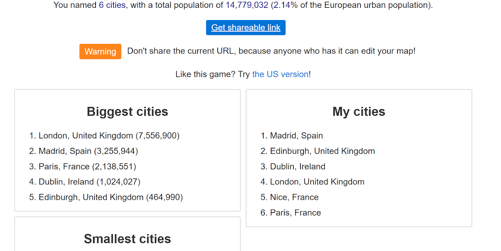Click the Biggest cities heading
Viewport: 501px width, 251px height.
point(127,112)
